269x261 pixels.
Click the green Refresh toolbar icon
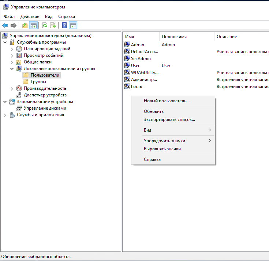(x=45, y=25)
